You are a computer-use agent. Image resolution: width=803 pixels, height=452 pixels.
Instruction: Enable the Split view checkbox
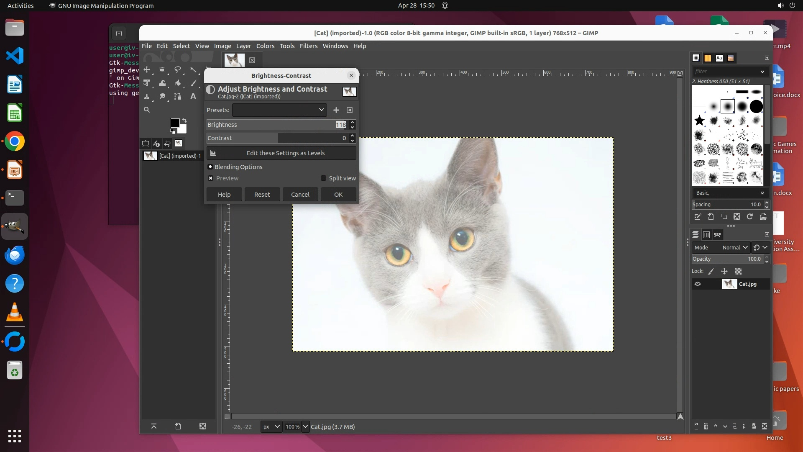(323, 178)
